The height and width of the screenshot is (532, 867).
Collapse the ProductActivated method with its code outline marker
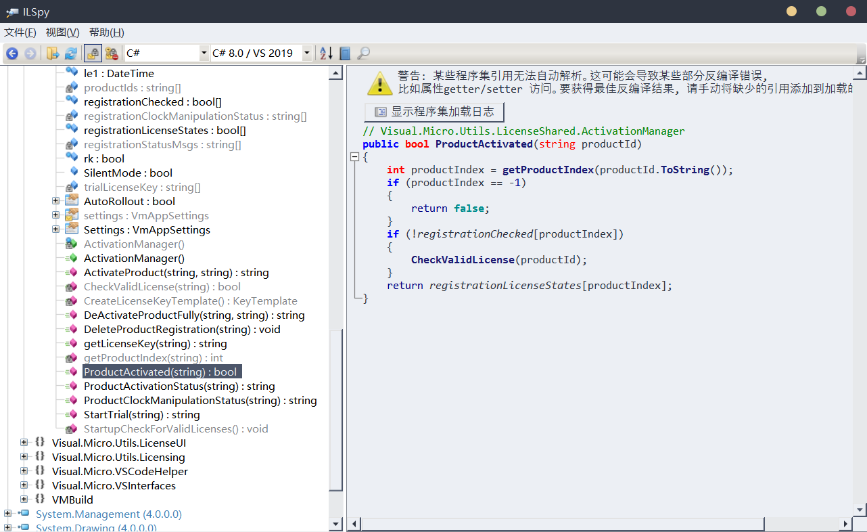click(x=354, y=156)
